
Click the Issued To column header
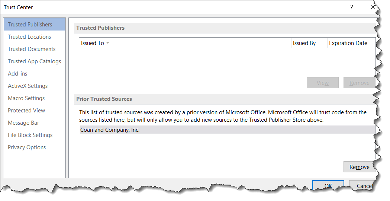185,43
